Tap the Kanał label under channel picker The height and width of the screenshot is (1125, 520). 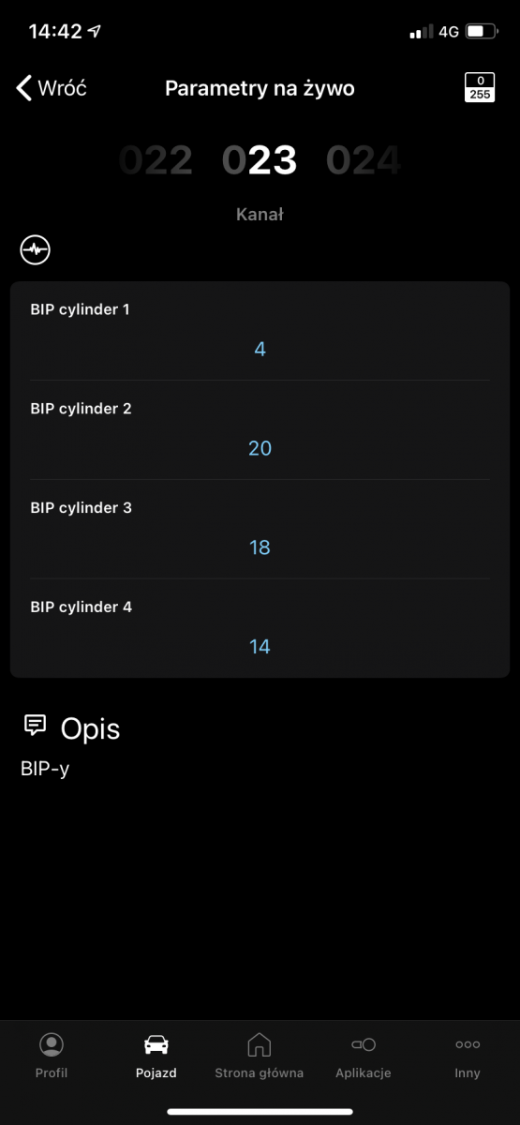click(x=260, y=215)
